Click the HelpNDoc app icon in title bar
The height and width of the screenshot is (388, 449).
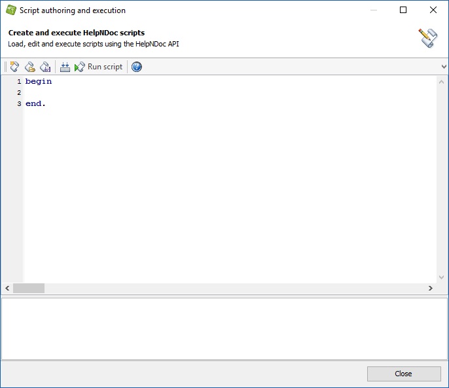[11, 10]
